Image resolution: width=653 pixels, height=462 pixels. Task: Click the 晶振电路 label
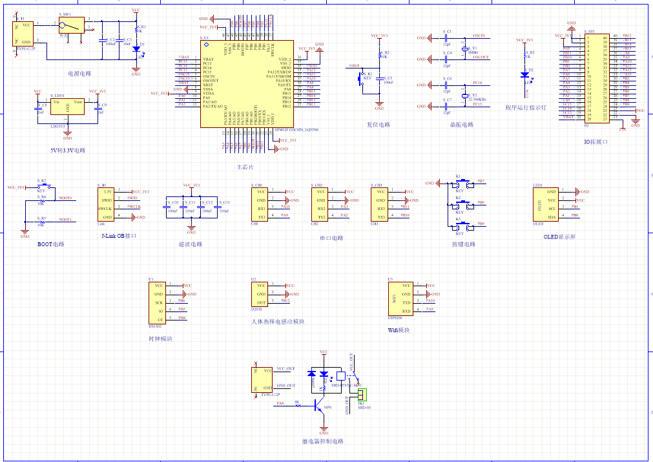point(462,125)
